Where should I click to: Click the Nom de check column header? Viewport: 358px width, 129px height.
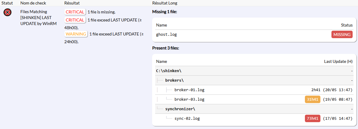(33, 3)
